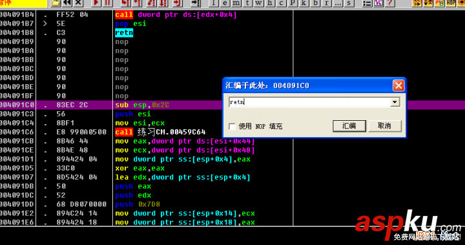Click the Execute till return icon
The height and width of the screenshot is (245, 465).
click(x=178, y=3)
